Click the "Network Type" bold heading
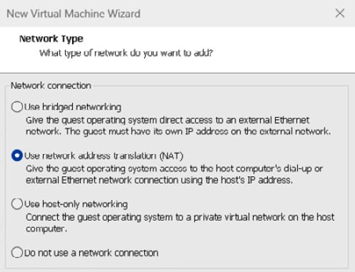This screenshot has height=272, width=355. pos(51,39)
